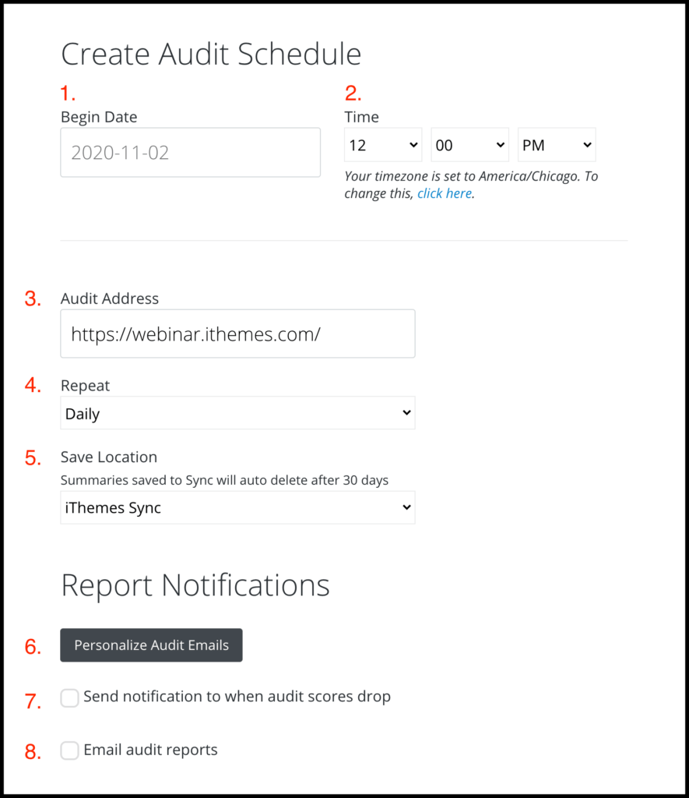
Task: Click the 'Summaries saved to Sync' note
Action: pos(224,480)
